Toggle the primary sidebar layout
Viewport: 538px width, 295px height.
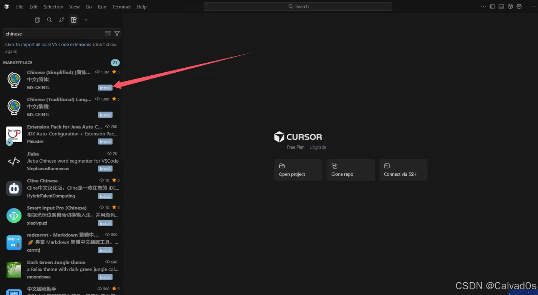[x=492, y=7]
